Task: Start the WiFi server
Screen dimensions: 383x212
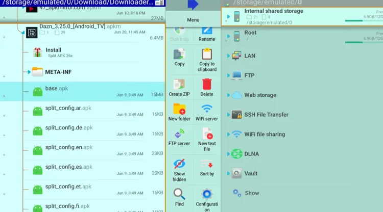Action: coord(207,112)
